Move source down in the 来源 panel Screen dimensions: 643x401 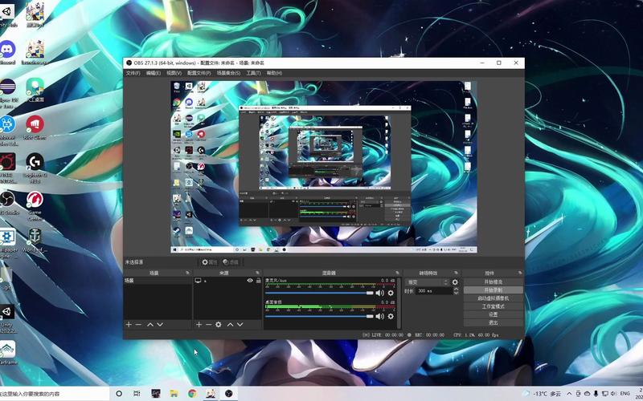(x=240, y=325)
